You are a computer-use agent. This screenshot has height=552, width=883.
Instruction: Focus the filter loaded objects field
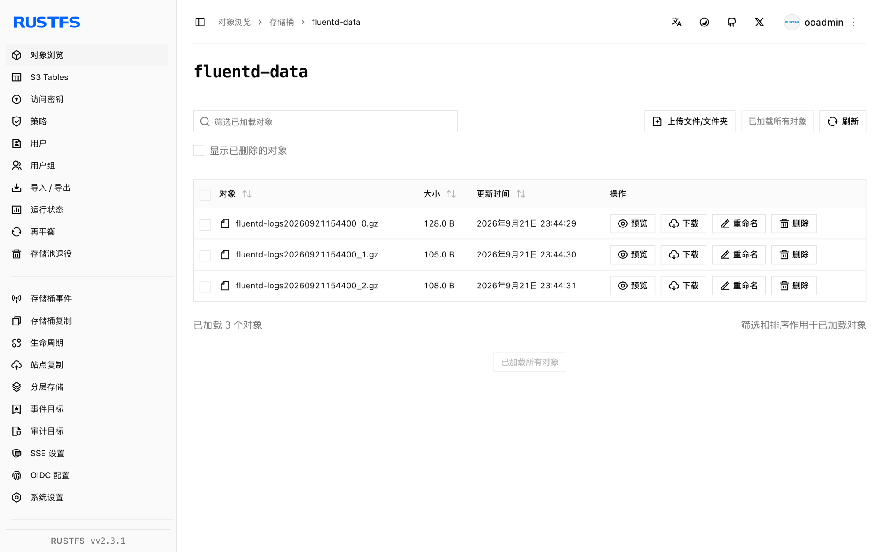click(325, 121)
